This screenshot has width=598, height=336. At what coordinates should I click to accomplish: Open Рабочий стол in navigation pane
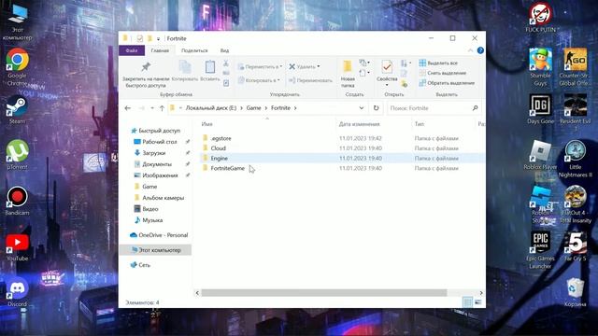[160, 142]
